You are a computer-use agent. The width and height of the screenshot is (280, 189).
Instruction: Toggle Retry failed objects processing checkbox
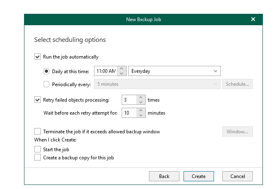pos(37,100)
